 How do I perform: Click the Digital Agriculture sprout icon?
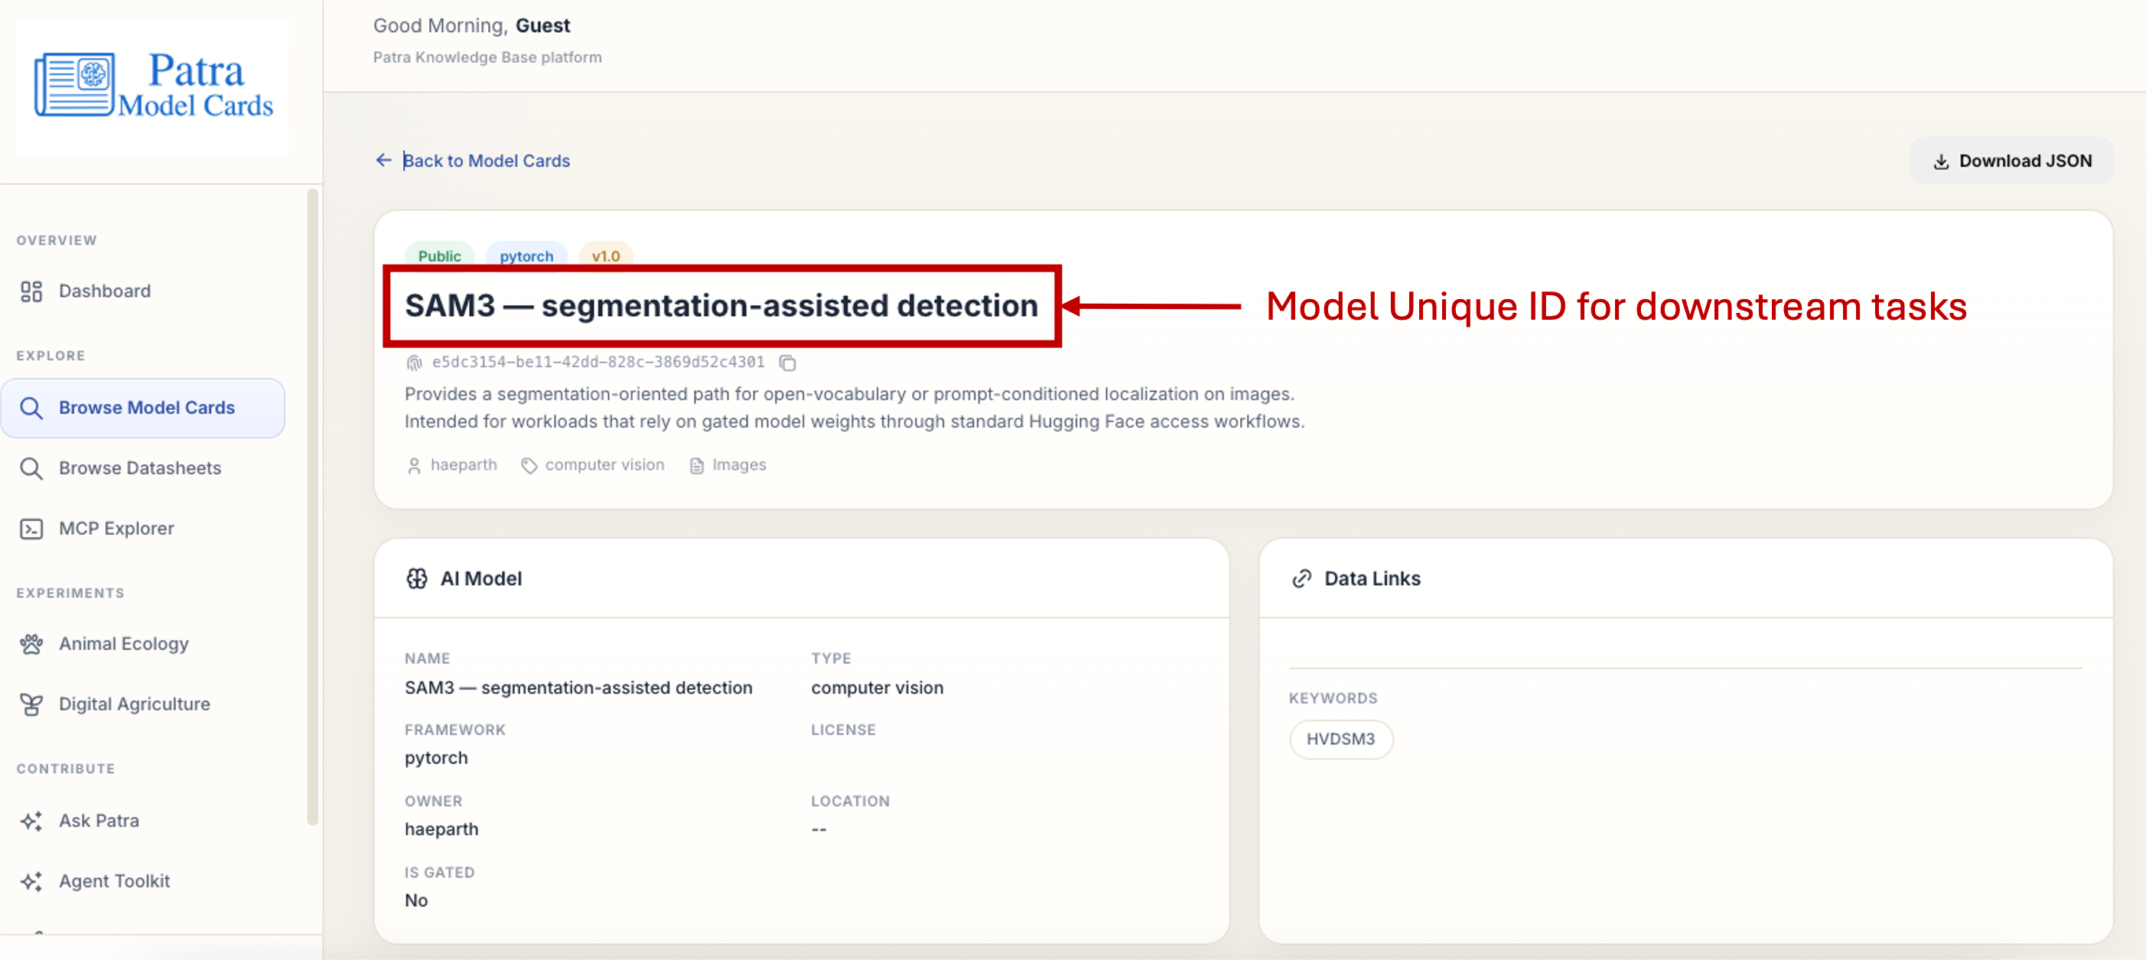click(x=31, y=705)
